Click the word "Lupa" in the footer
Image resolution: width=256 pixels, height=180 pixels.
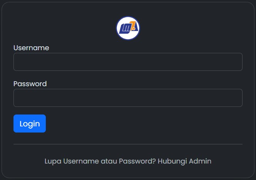click(53, 161)
